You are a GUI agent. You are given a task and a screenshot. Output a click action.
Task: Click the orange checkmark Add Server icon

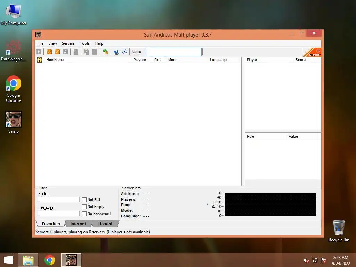pyautogui.click(x=49, y=52)
